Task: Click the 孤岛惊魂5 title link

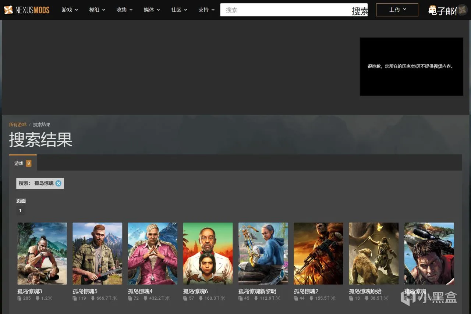Action: 85,291
